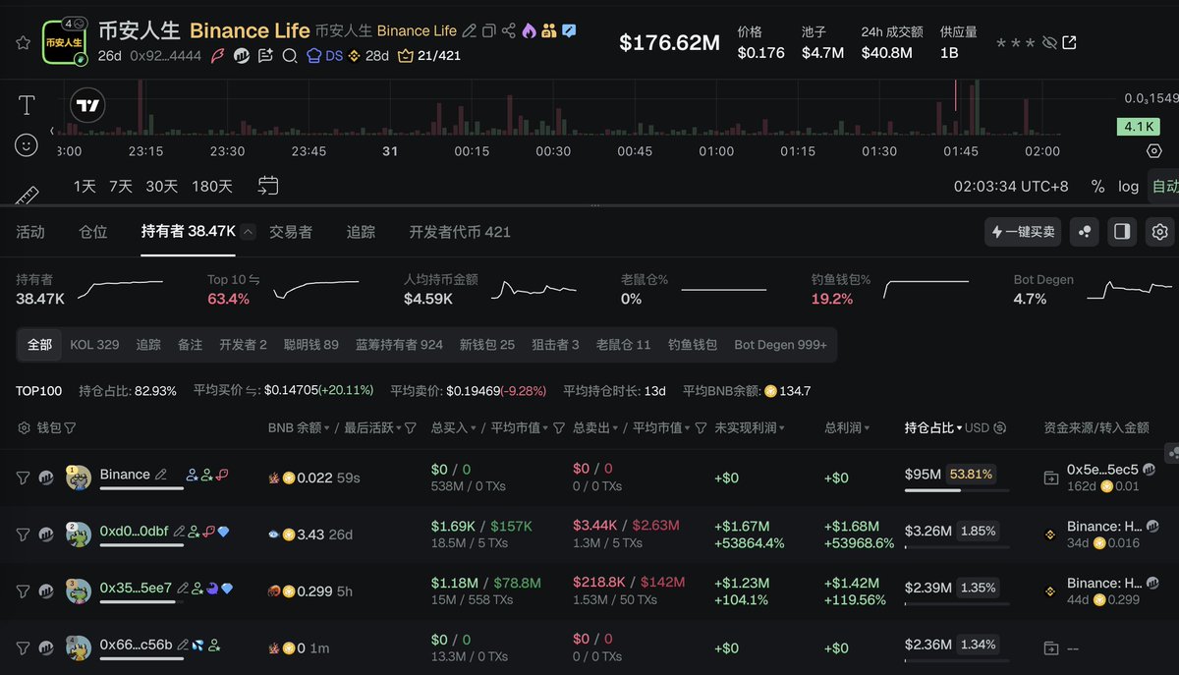Screen dimensions: 1179x675
Task: Filter holders by 老鼠仓 11
Action: click(623, 345)
